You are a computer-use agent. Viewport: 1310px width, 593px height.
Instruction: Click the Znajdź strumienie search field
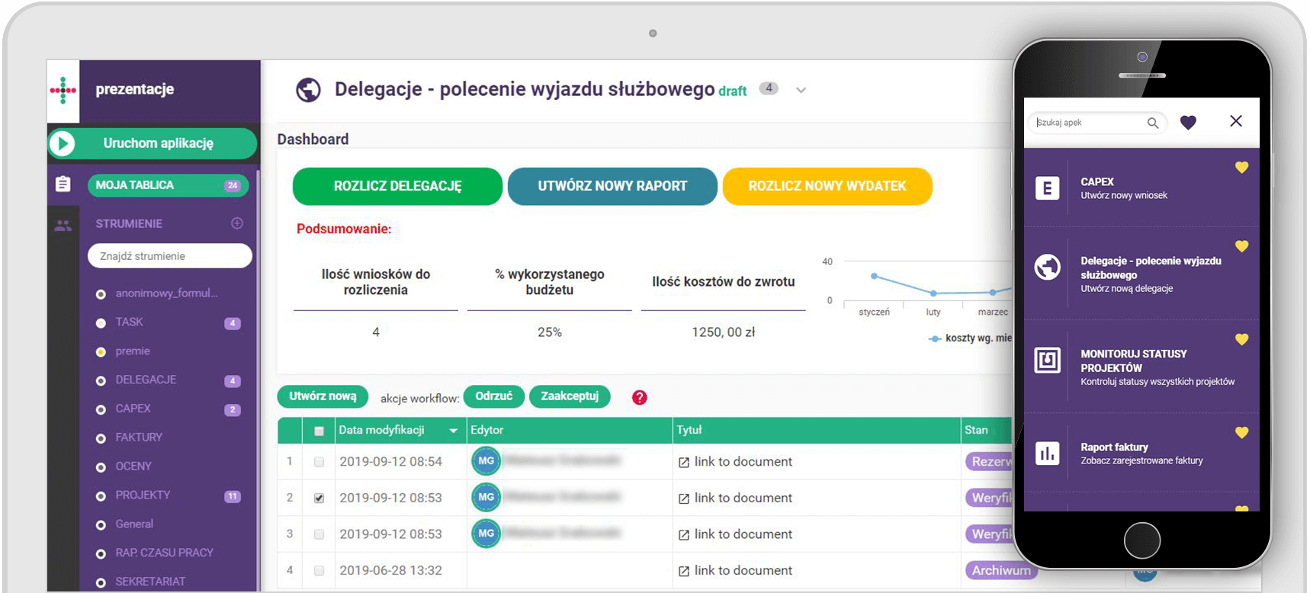click(169, 256)
